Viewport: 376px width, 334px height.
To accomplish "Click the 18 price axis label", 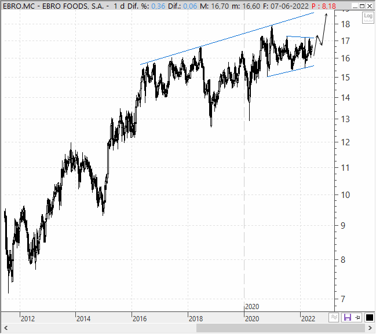I will [345, 24].
